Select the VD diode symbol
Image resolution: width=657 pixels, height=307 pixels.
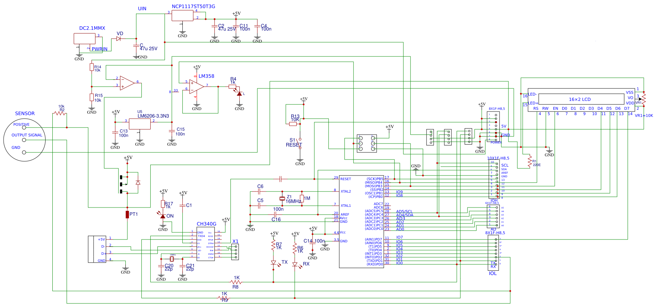coord(119,39)
